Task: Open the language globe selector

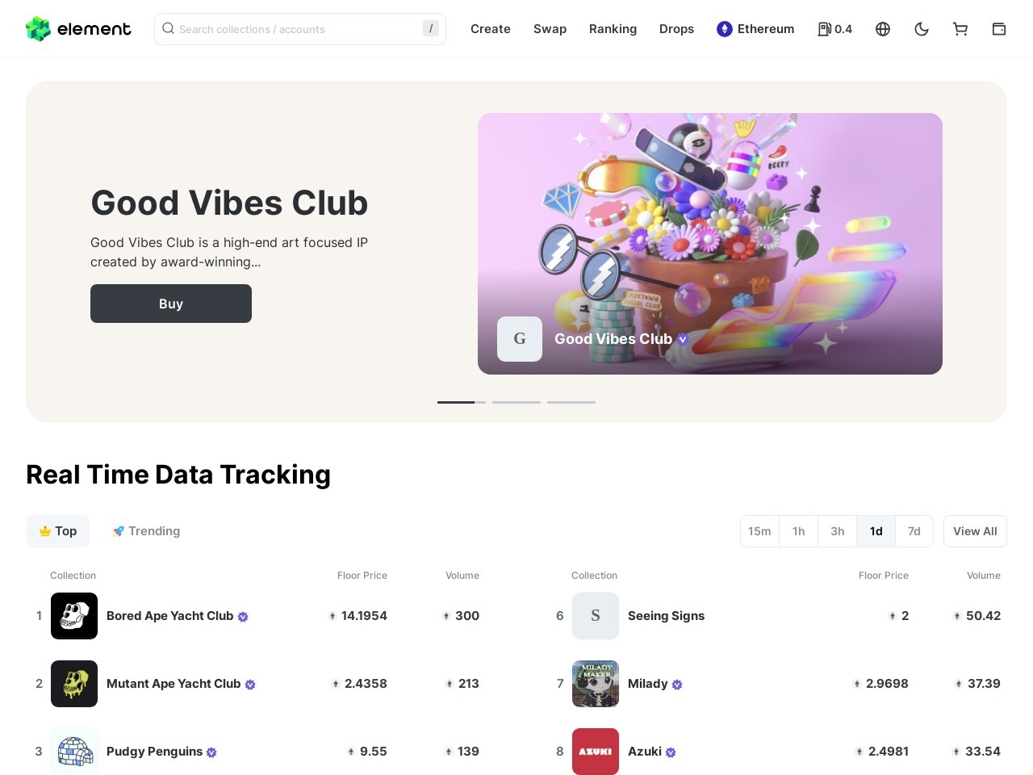Action: coord(883,29)
